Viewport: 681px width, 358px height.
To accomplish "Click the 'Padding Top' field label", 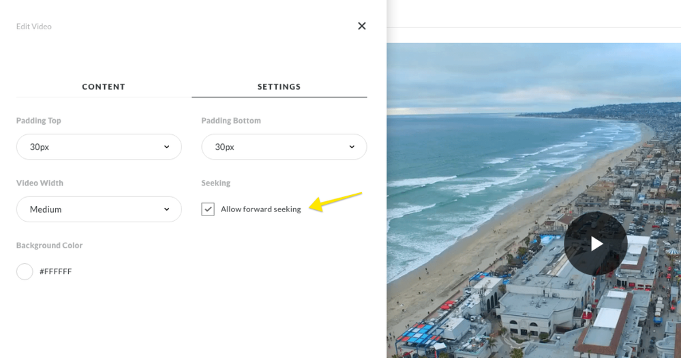I will [x=39, y=121].
